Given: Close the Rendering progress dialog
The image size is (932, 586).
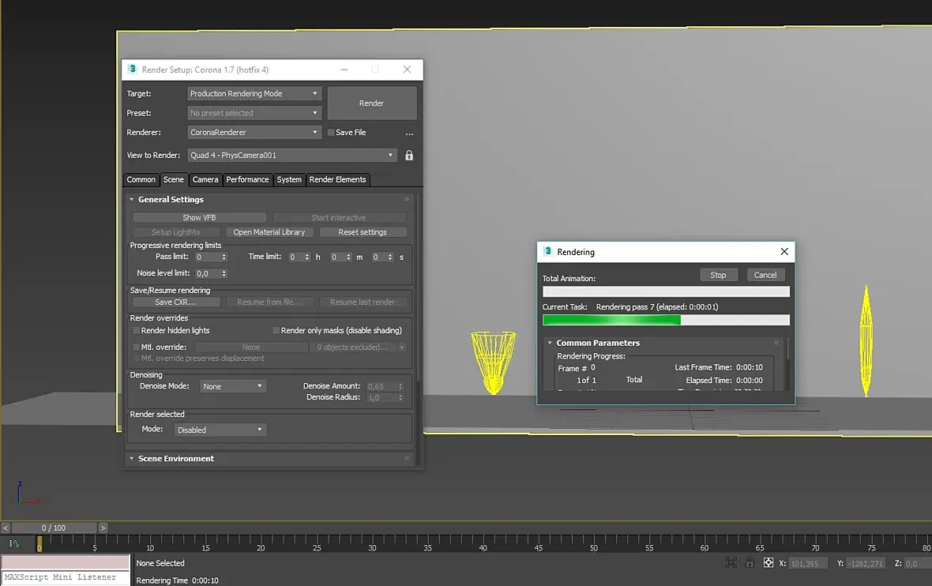Looking at the screenshot, I should [784, 251].
